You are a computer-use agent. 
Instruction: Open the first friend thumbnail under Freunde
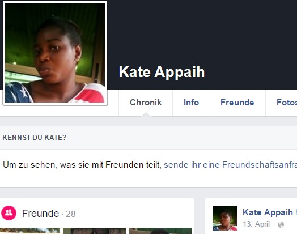[x=30, y=231]
